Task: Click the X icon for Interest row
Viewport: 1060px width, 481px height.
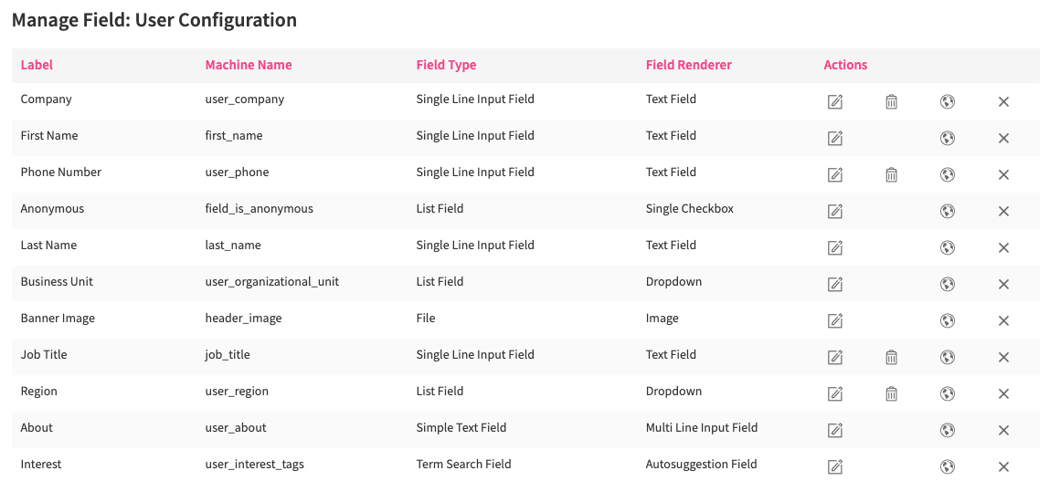Action: (1003, 466)
